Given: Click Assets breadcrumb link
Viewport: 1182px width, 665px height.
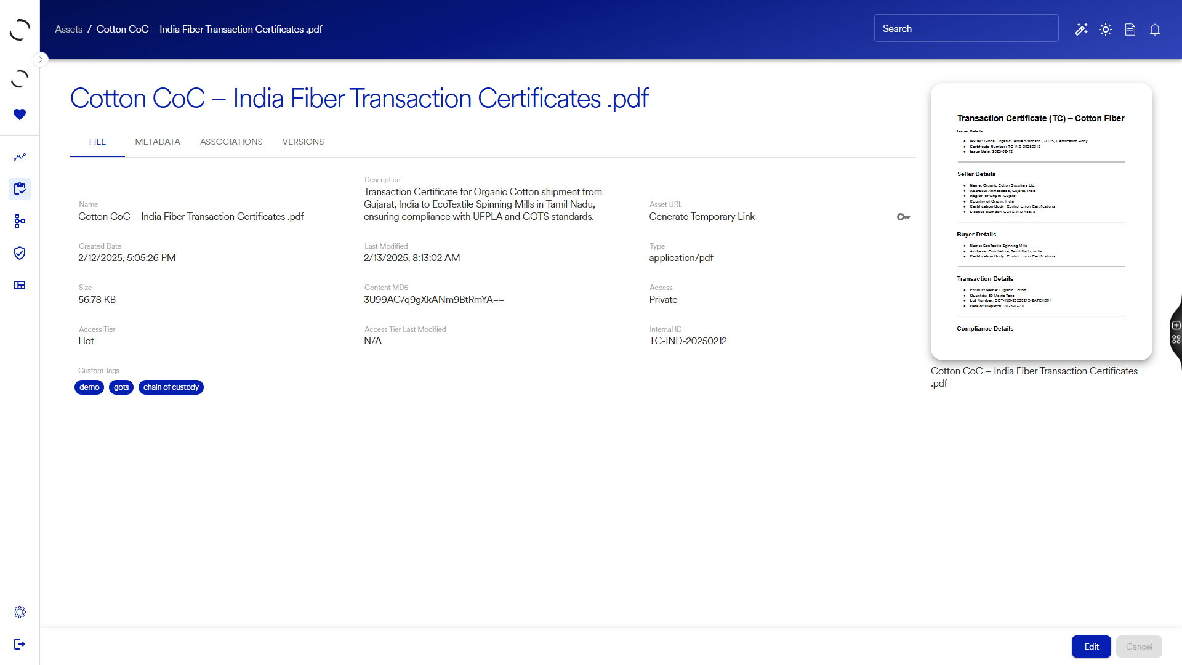Looking at the screenshot, I should [68, 30].
